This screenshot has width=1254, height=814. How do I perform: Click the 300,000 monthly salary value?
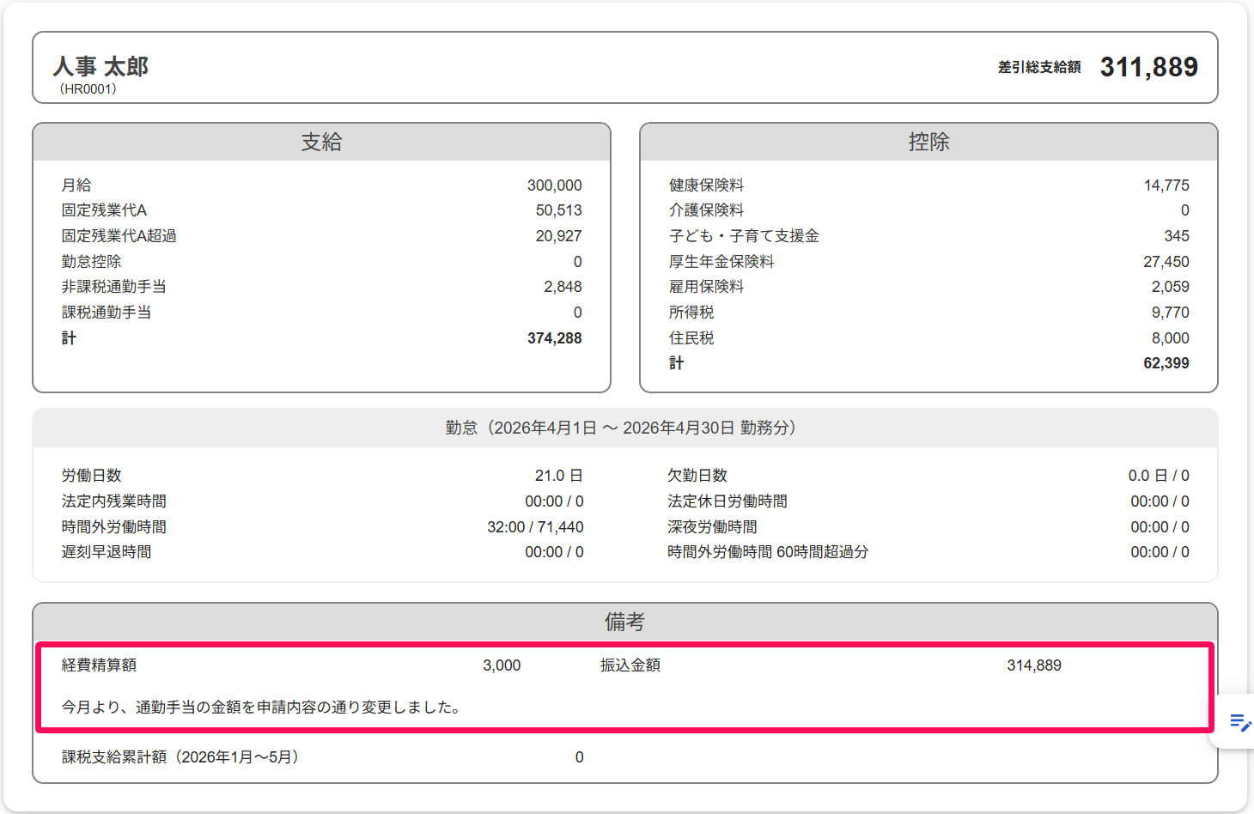tap(554, 185)
